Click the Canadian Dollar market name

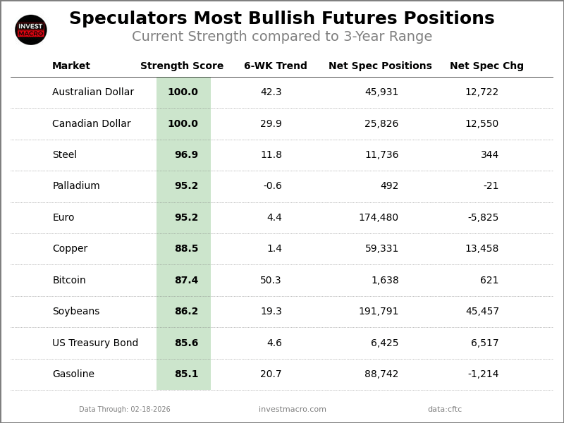(x=92, y=124)
